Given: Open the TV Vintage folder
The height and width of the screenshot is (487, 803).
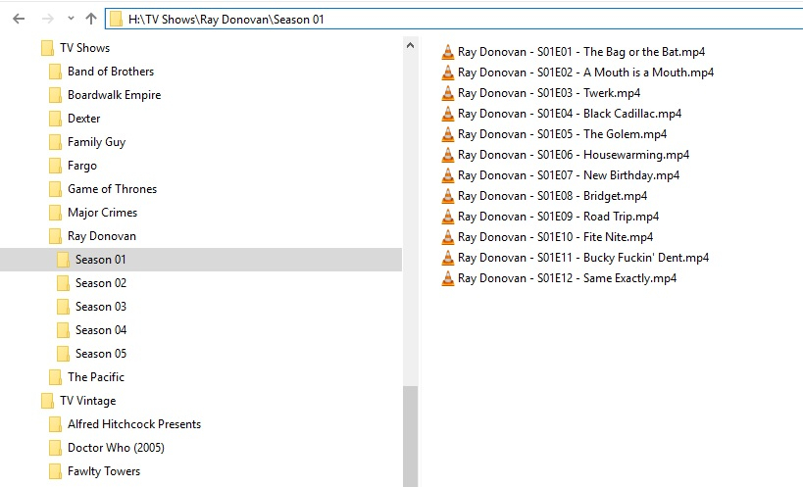Looking at the screenshot, I should point(87,401).
